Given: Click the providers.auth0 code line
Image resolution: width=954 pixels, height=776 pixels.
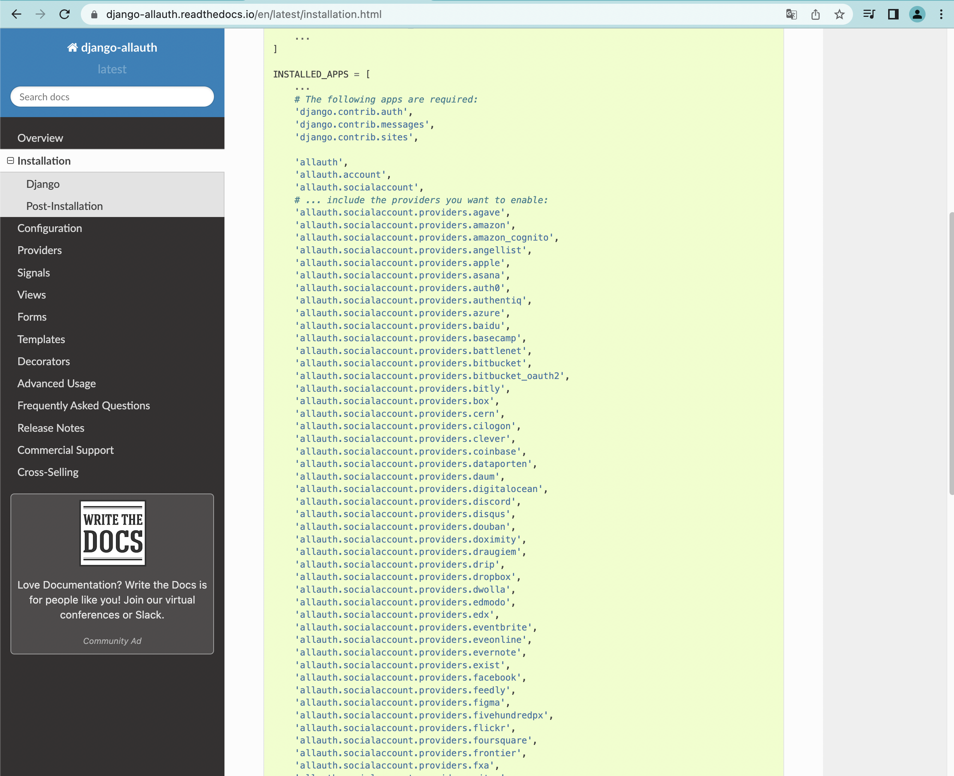Looking at the screenshot, I should (x=403, y=288).
